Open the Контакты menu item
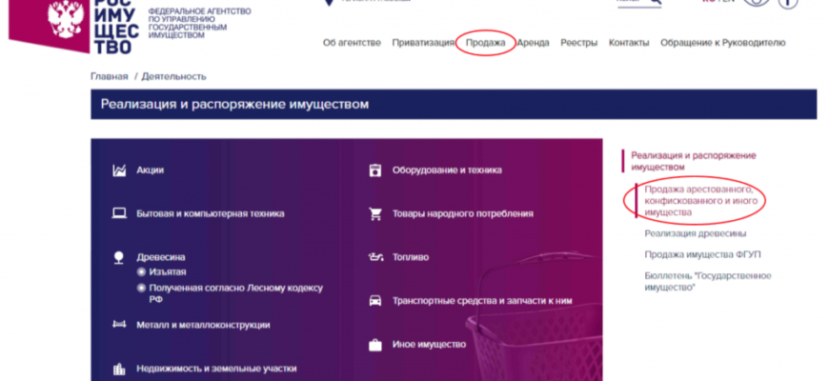The image size is (829, 381). (629, 43)
